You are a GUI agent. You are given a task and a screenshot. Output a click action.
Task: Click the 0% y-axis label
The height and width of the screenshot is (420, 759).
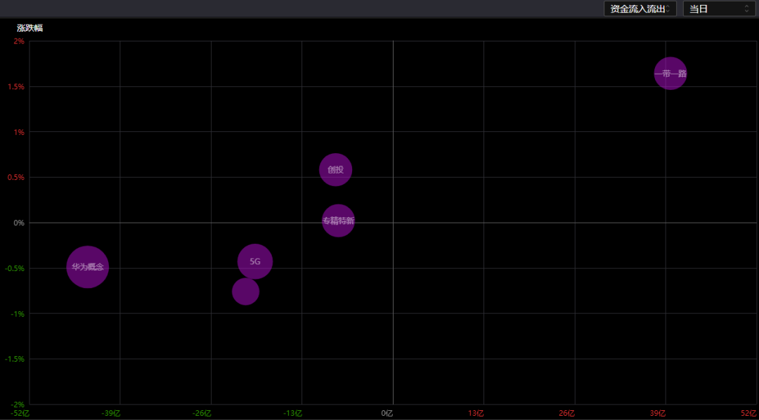click(18, 223)
